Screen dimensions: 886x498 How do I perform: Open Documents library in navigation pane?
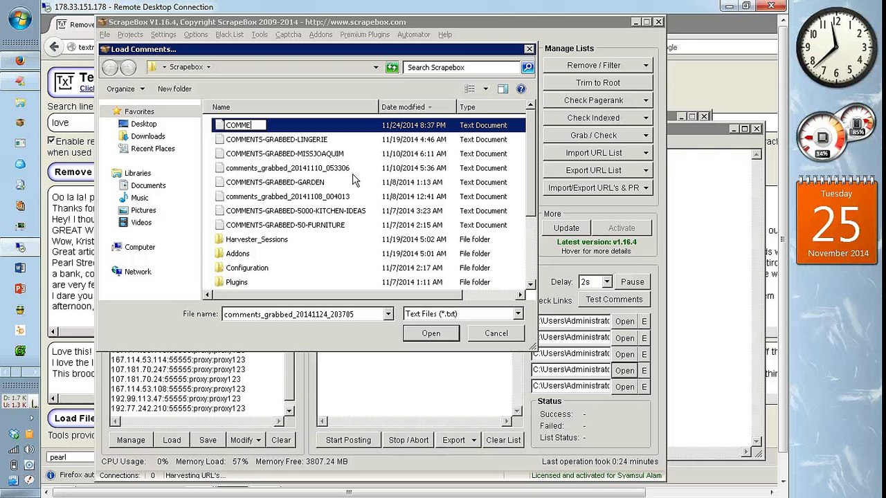[x=148, y=185]
